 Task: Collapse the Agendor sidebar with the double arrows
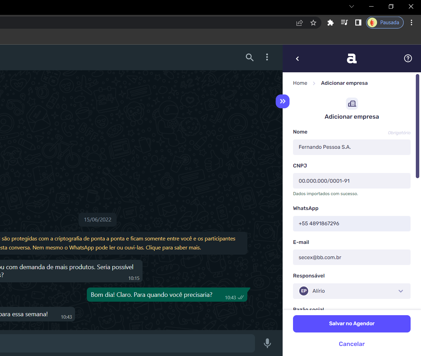(x=283, y=101)
